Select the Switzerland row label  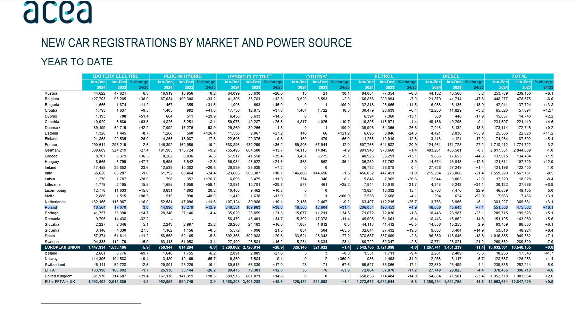coord(55,265)
